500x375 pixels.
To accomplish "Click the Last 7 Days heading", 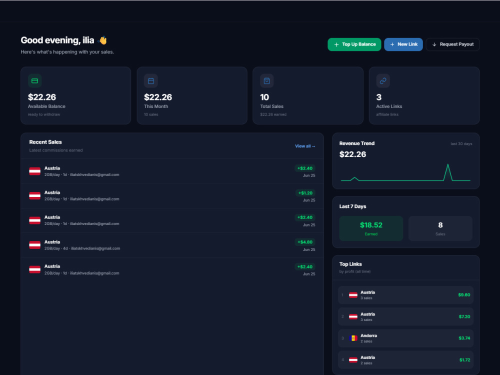I will pos(352,206).
